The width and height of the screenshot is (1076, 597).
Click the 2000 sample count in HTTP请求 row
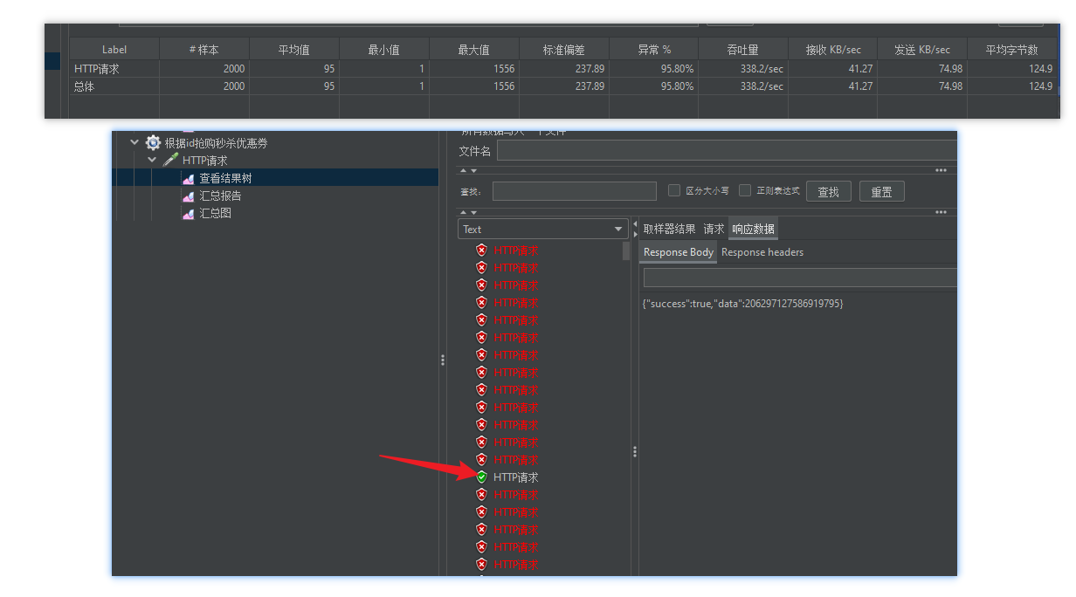pyautogui.click(x=204, y=69)
